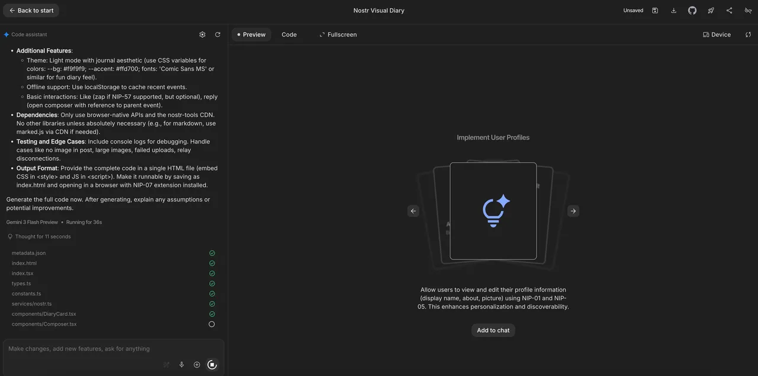Download the app with the download icon
The image size is (758, 376).
coord(673,11)
